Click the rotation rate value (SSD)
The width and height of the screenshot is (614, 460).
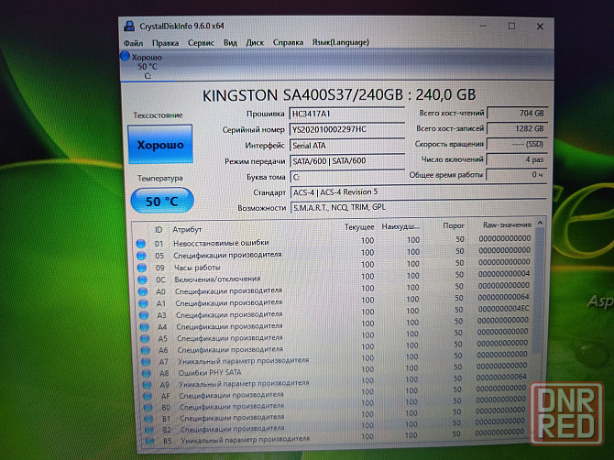click(x=517, y=144)
